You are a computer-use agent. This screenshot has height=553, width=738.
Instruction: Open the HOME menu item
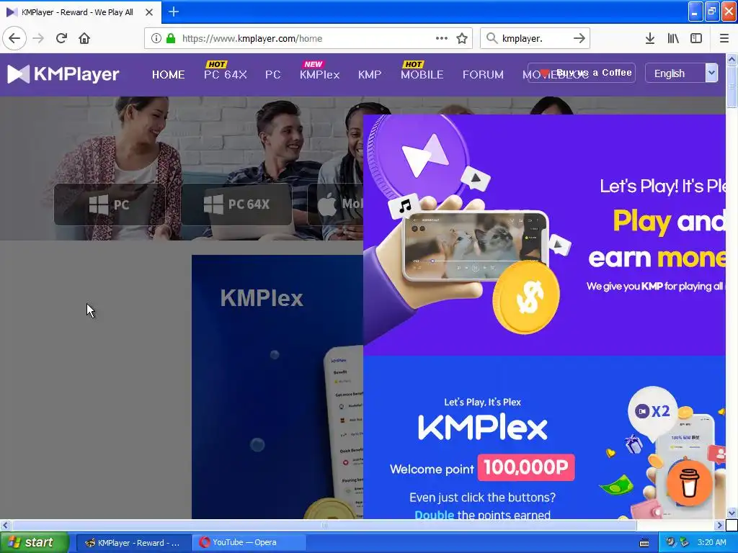tap(168, 75)
